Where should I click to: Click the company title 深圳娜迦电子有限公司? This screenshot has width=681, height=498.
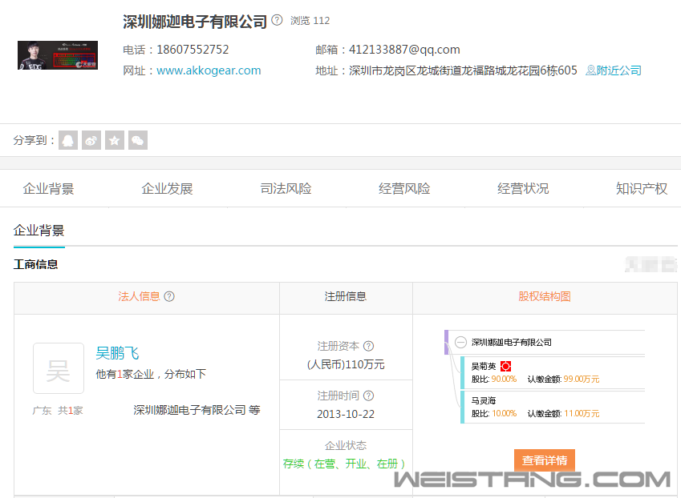195,22
